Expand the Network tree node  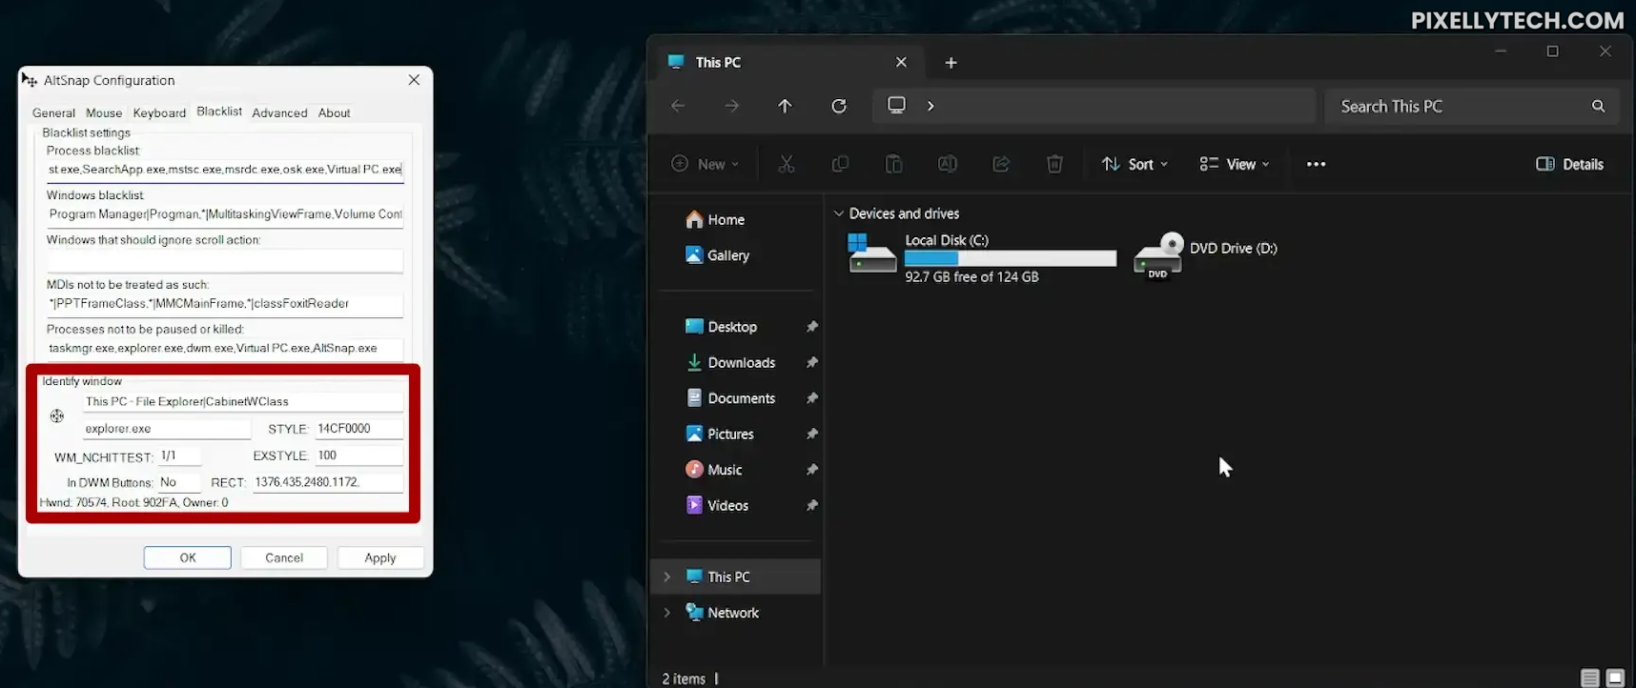[x=667, y=613]
